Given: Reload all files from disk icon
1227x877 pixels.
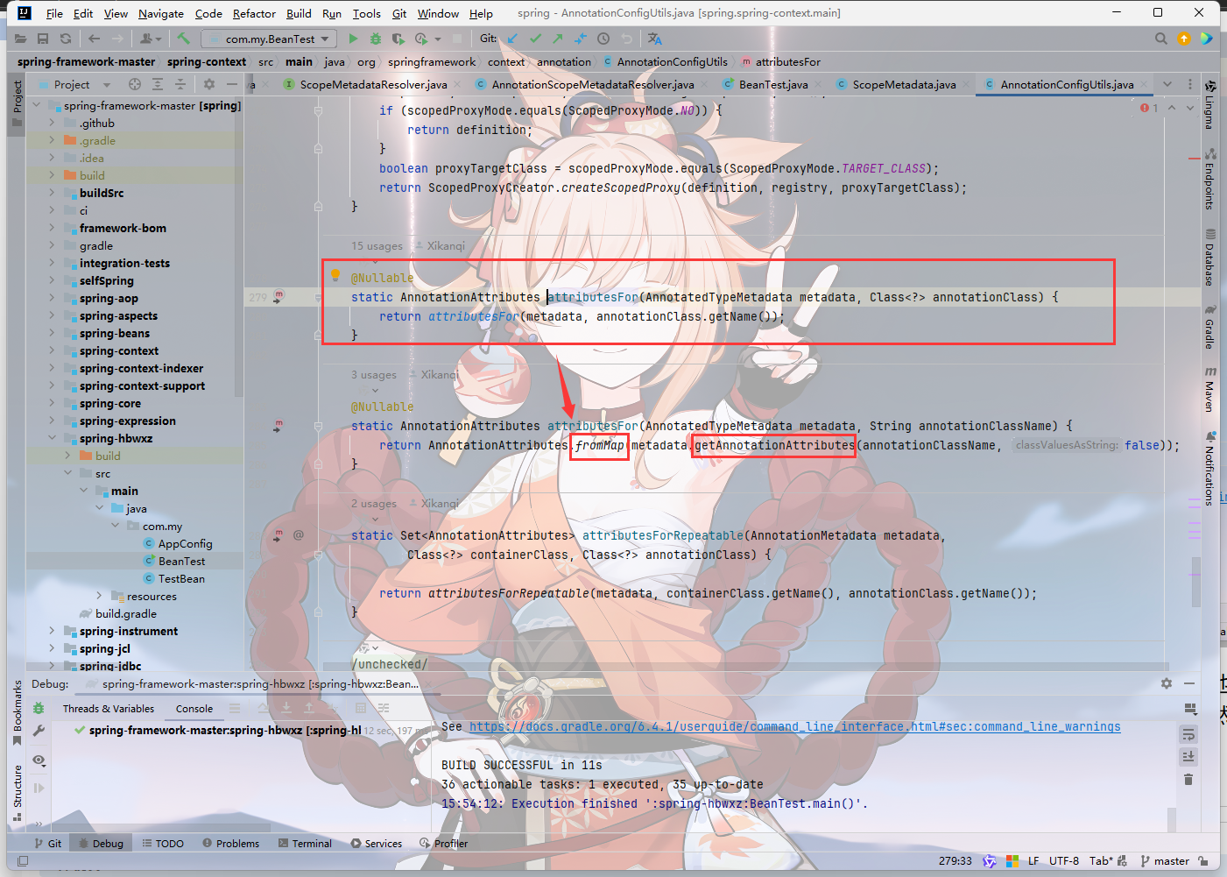Looking at the screenshot, I should point(65,39).
